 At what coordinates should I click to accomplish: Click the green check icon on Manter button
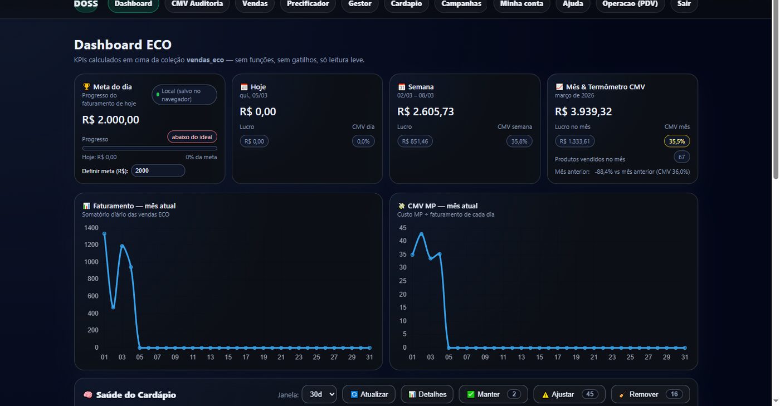(x=473, y=394)
